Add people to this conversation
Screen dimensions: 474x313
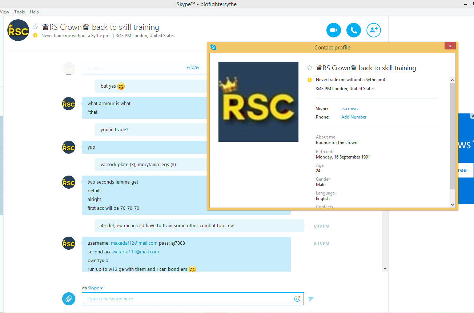pos(374,30)
